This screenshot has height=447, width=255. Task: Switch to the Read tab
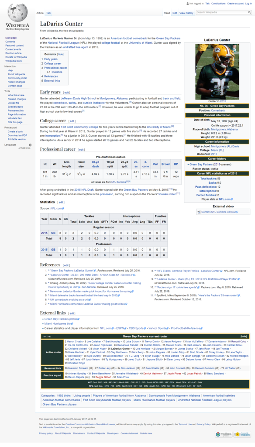[x=167, y=13]
